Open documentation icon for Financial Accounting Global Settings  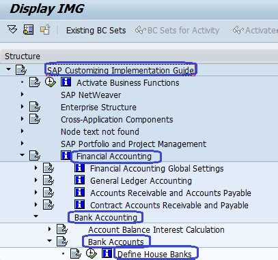click(48, 168)
